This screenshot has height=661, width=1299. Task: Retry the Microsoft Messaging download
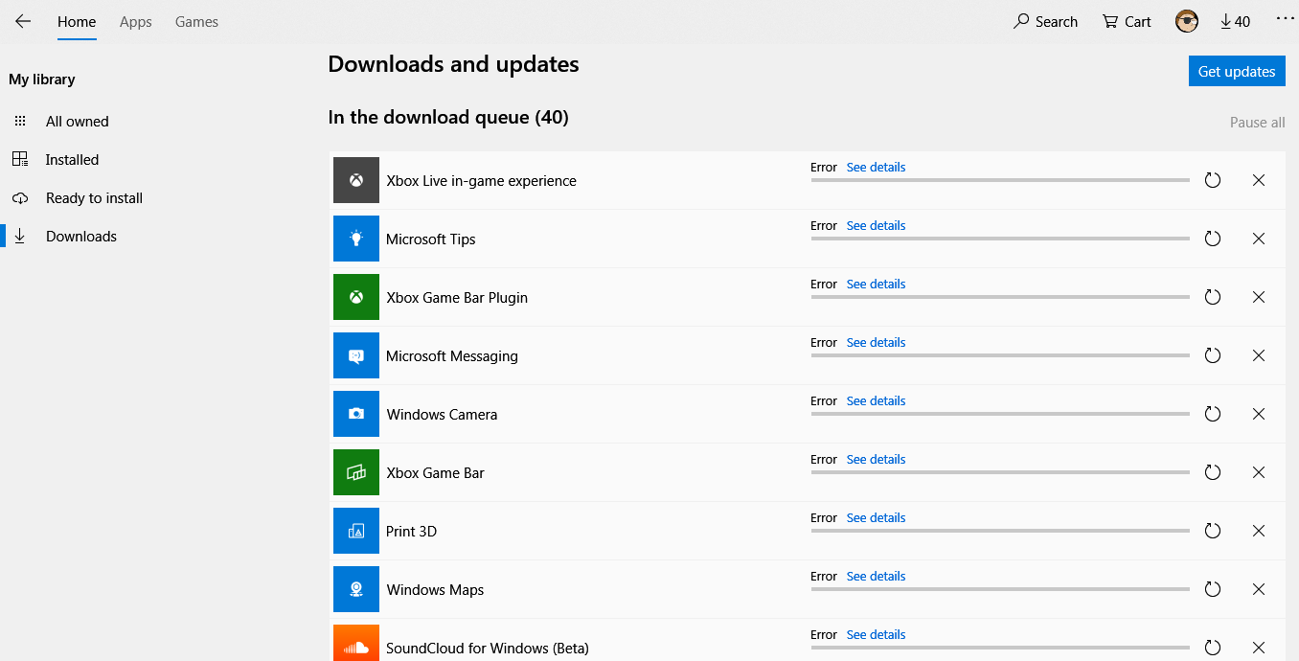tap(1213, 355)
